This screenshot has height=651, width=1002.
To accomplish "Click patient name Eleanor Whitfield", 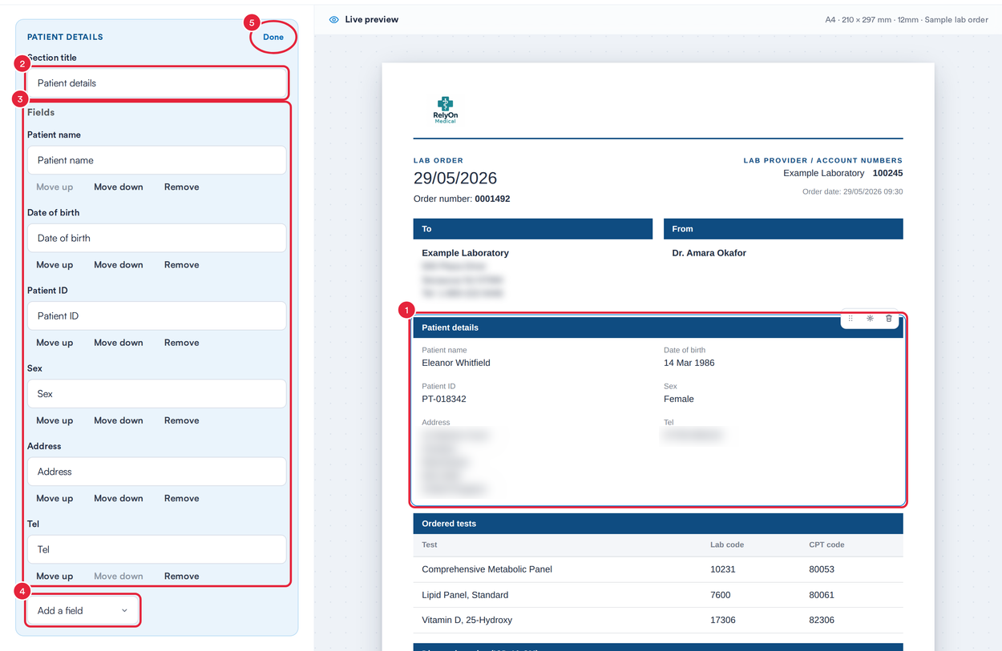I will coord(456,363).
